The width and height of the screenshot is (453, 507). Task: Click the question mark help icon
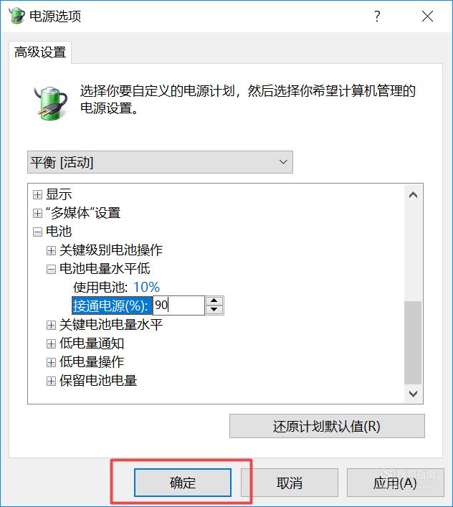tap(377, 16)
